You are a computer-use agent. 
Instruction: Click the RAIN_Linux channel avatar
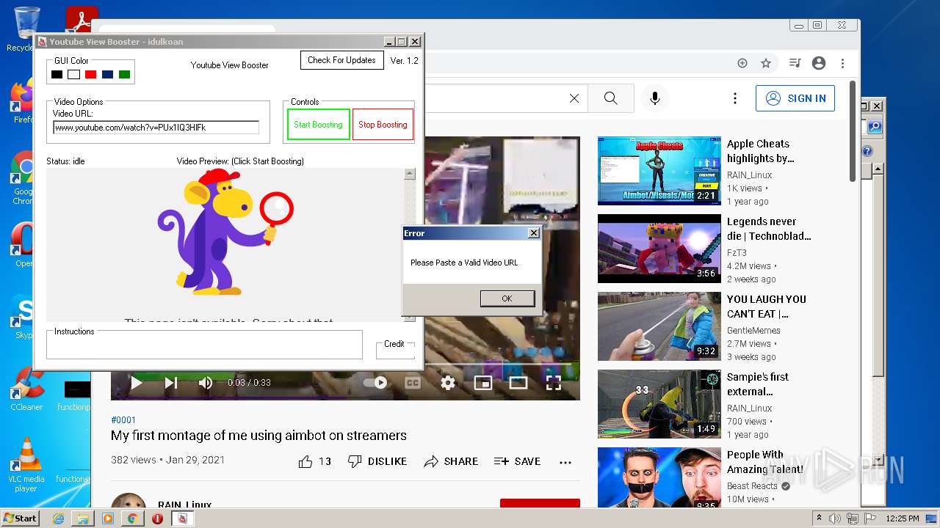(x=129, y=500)
